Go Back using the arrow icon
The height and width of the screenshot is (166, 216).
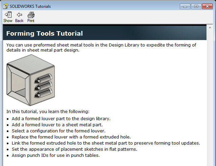pyautogui.click(x=19, y=17)
